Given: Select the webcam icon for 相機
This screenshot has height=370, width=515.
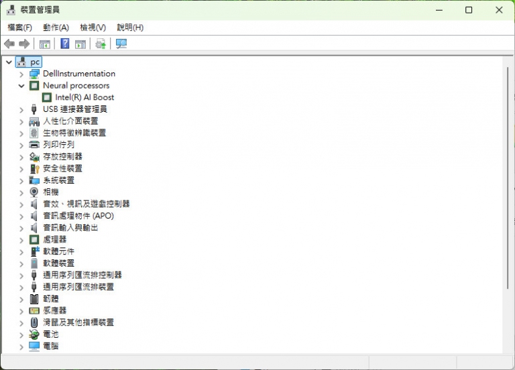Looking at the screenshot, I should click(x=34, y=192).
